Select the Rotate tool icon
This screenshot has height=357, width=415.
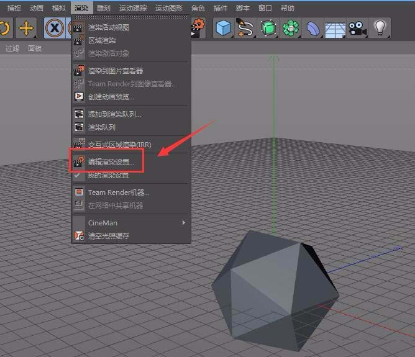6,28
